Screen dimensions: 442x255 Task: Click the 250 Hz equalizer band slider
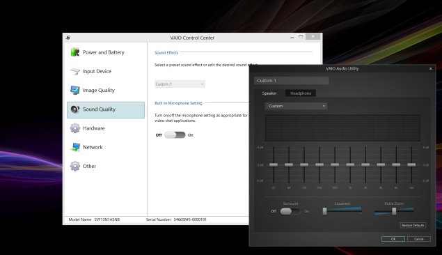click(319, 164)
